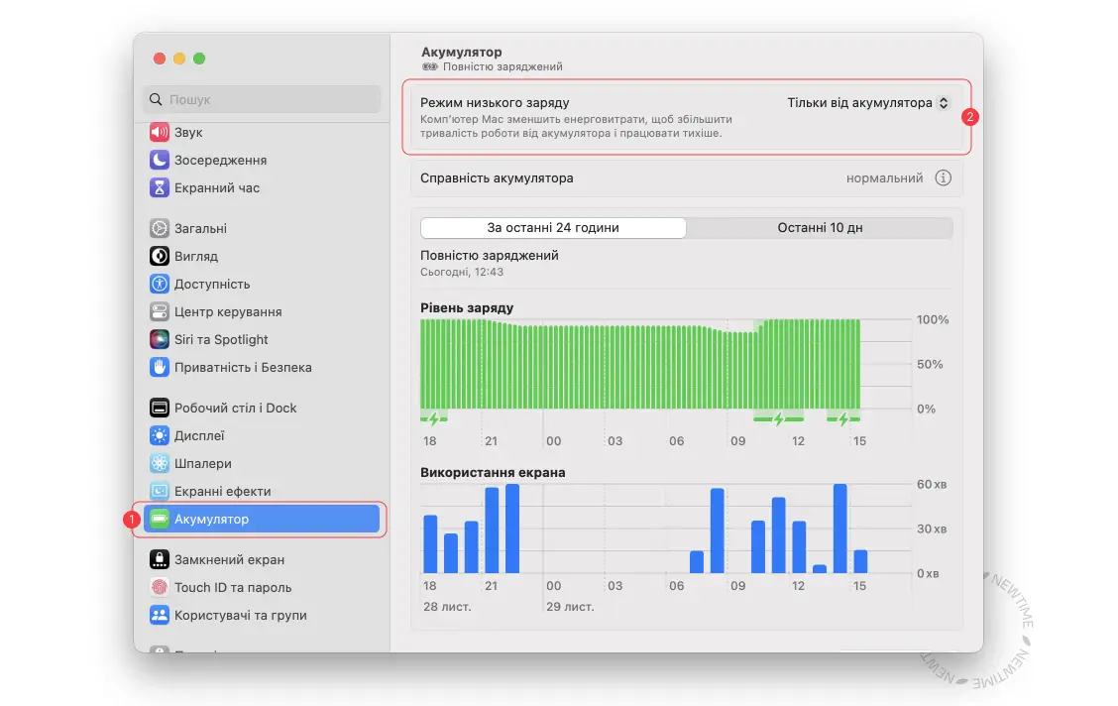Click the Sound (Звук) speaker icon
The image size is (1118, 706).
pyautogui.click(x=159, y=132)
